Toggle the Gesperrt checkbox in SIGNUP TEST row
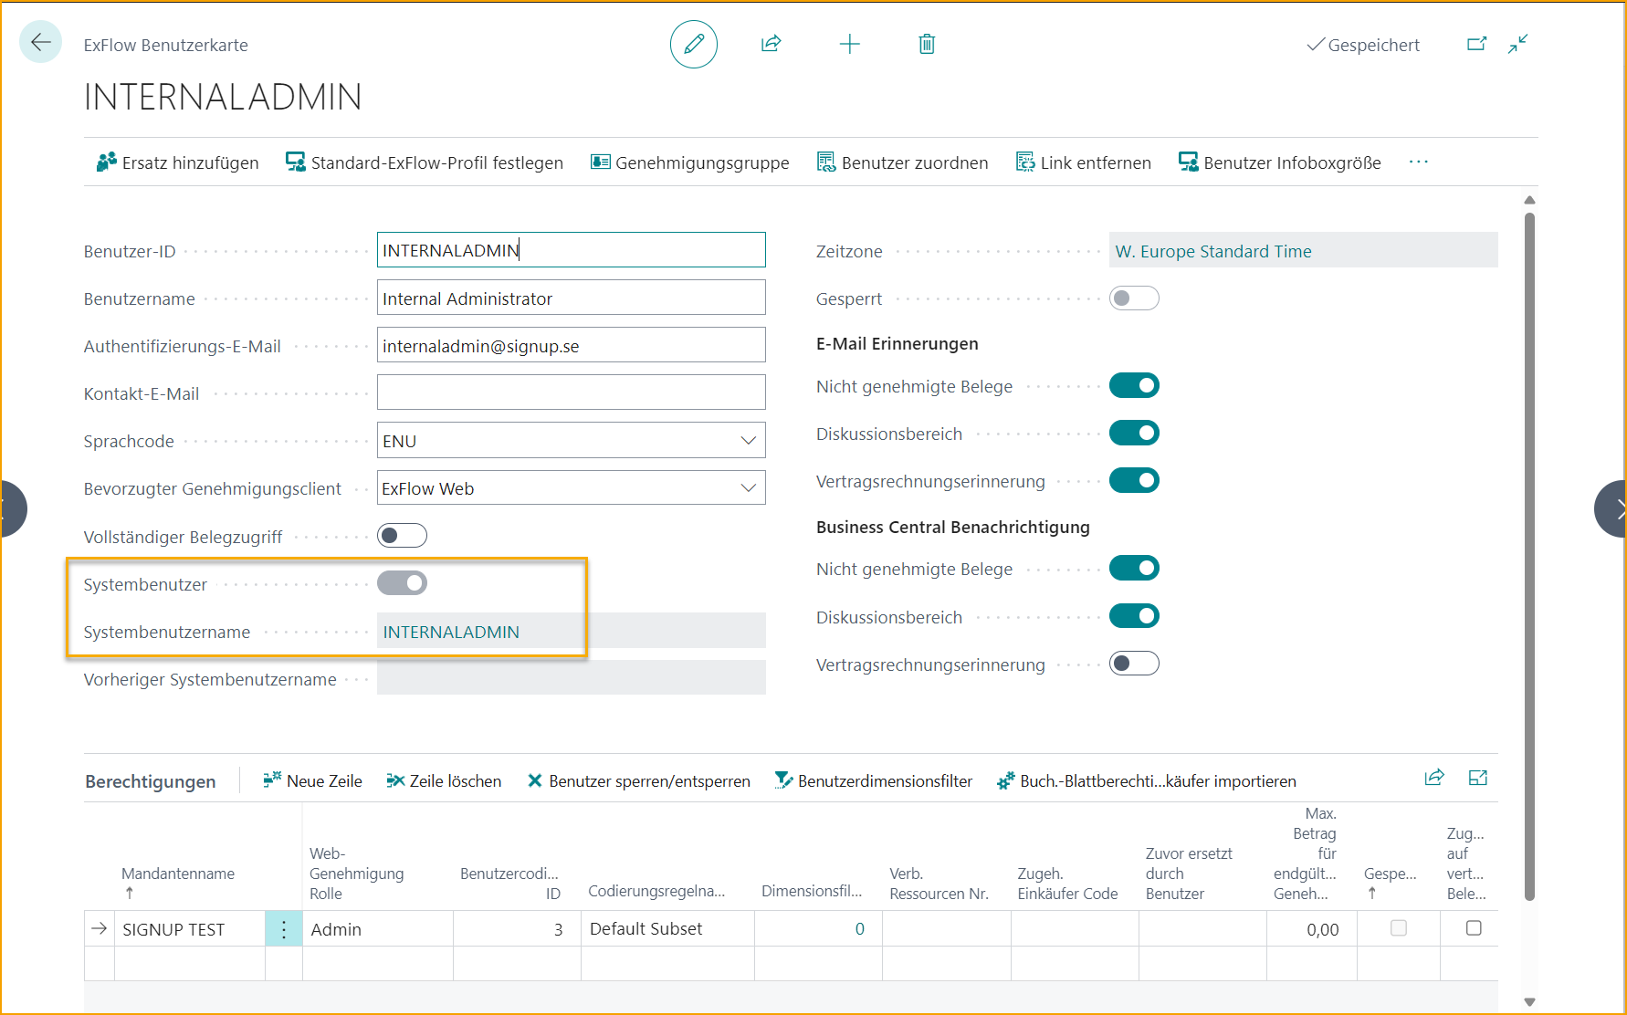This screenshot has width=1627, height=1015. click(1399, 928)
